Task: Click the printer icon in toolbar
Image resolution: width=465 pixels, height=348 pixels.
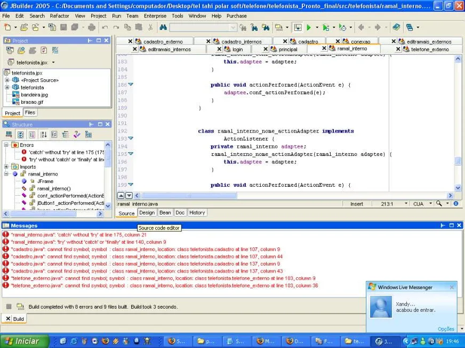Action: pyautogui.click(x=92, y=27)
